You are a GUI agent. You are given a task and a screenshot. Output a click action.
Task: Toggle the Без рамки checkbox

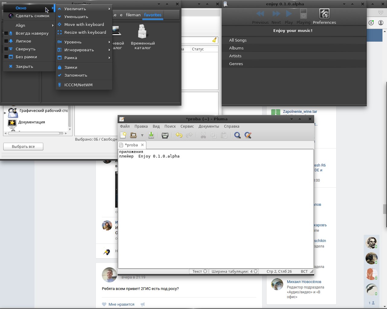tap(6, 57)
